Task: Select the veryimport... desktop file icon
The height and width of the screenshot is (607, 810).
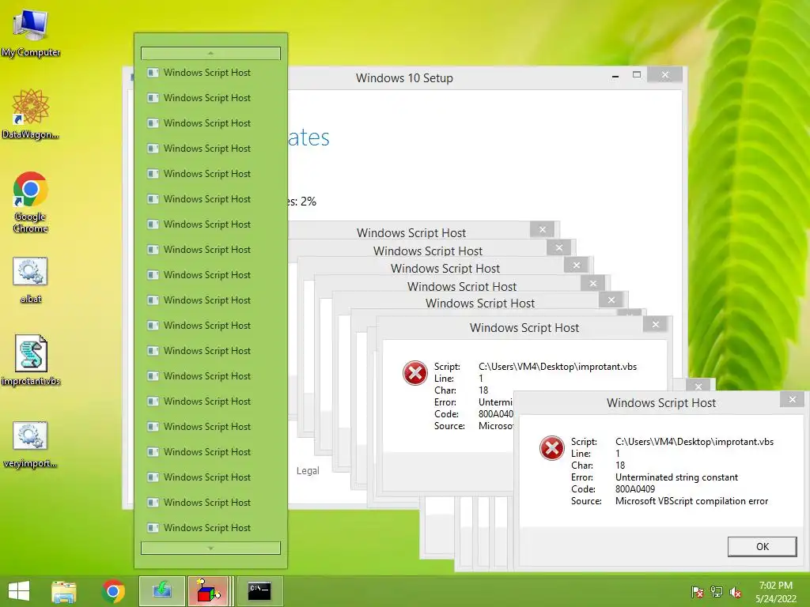Action: [31, 445]
